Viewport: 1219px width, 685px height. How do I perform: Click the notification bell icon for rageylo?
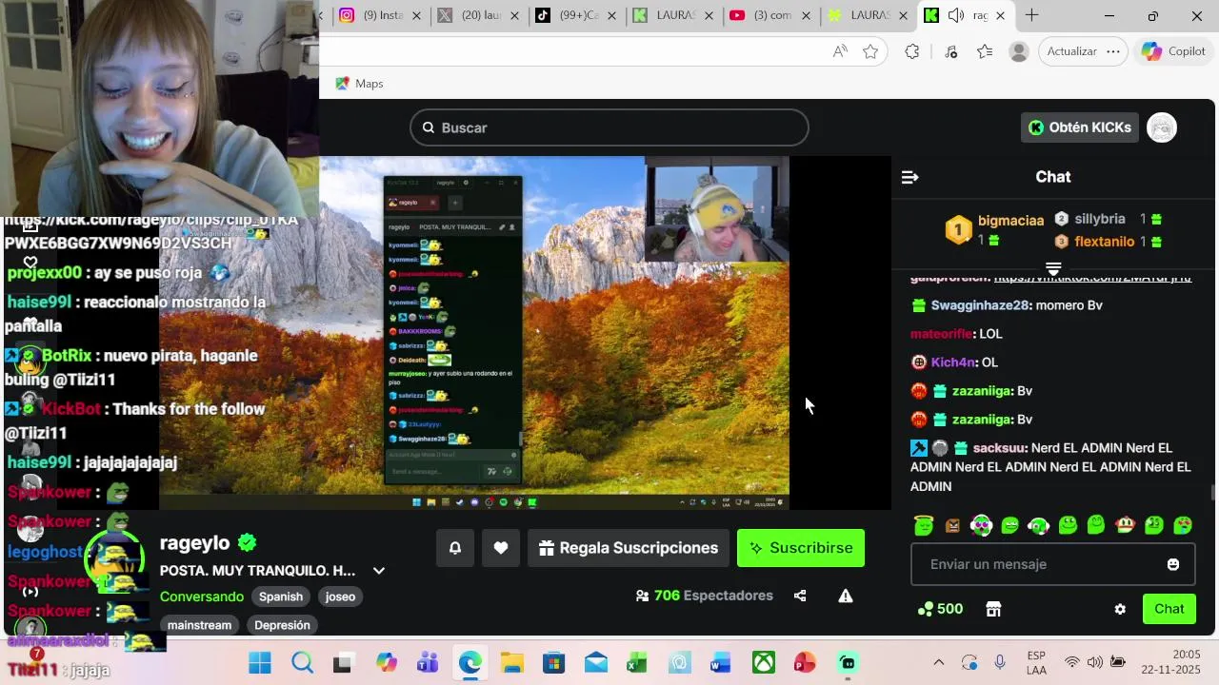(455, 548)
